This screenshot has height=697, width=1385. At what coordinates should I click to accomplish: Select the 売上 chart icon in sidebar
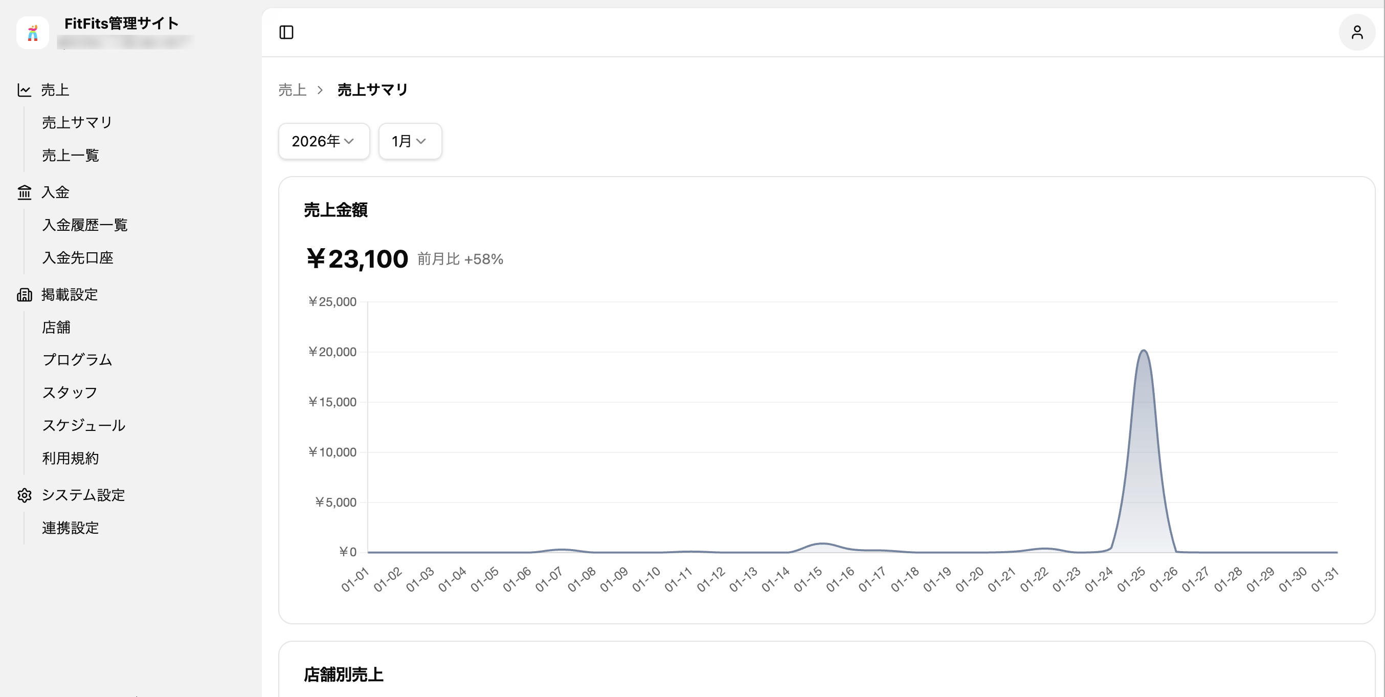(25, 90)
